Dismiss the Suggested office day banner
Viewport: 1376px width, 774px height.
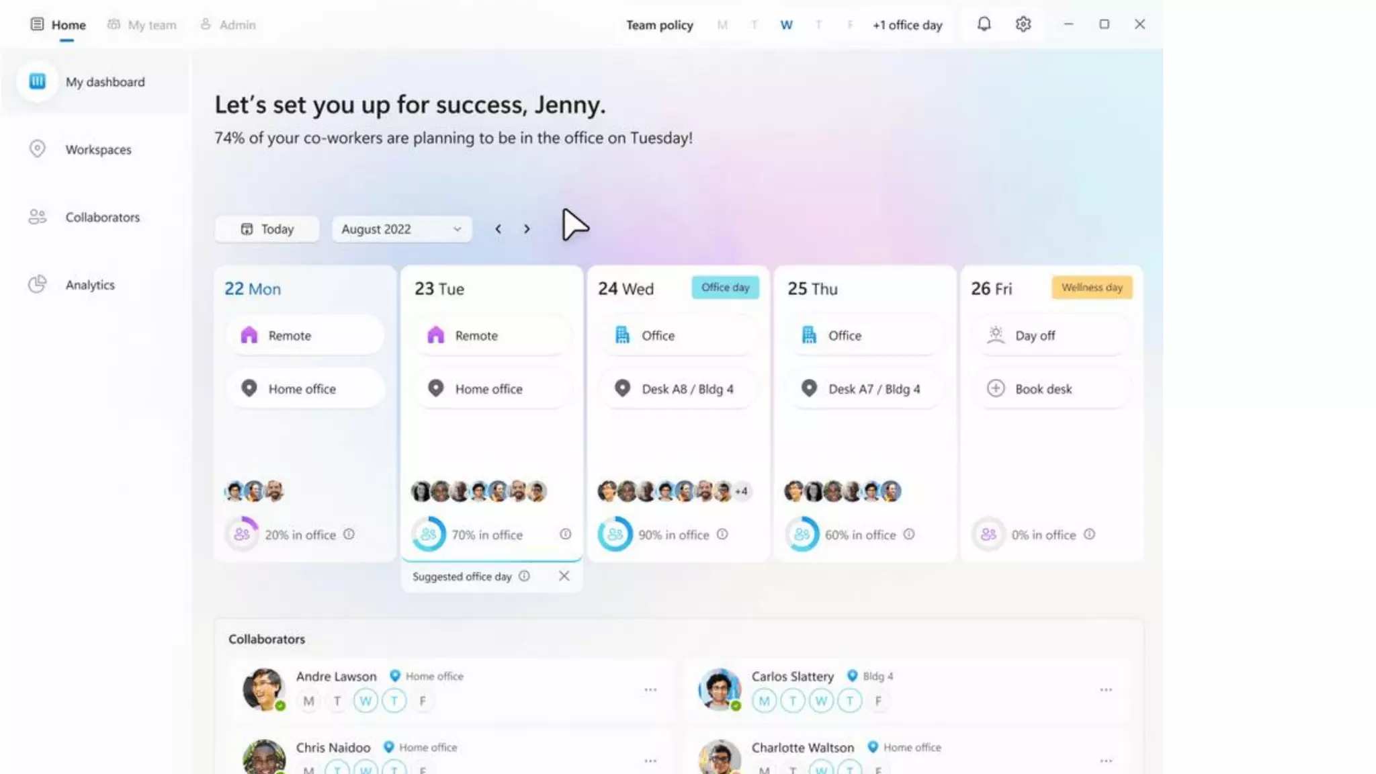(564, 576)
